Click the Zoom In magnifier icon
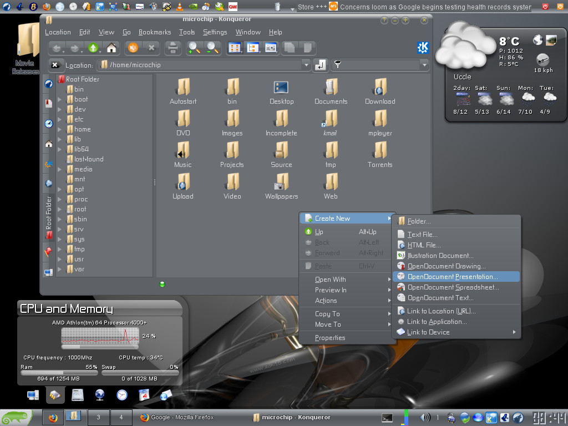568x426 pixels. [195, 48]
